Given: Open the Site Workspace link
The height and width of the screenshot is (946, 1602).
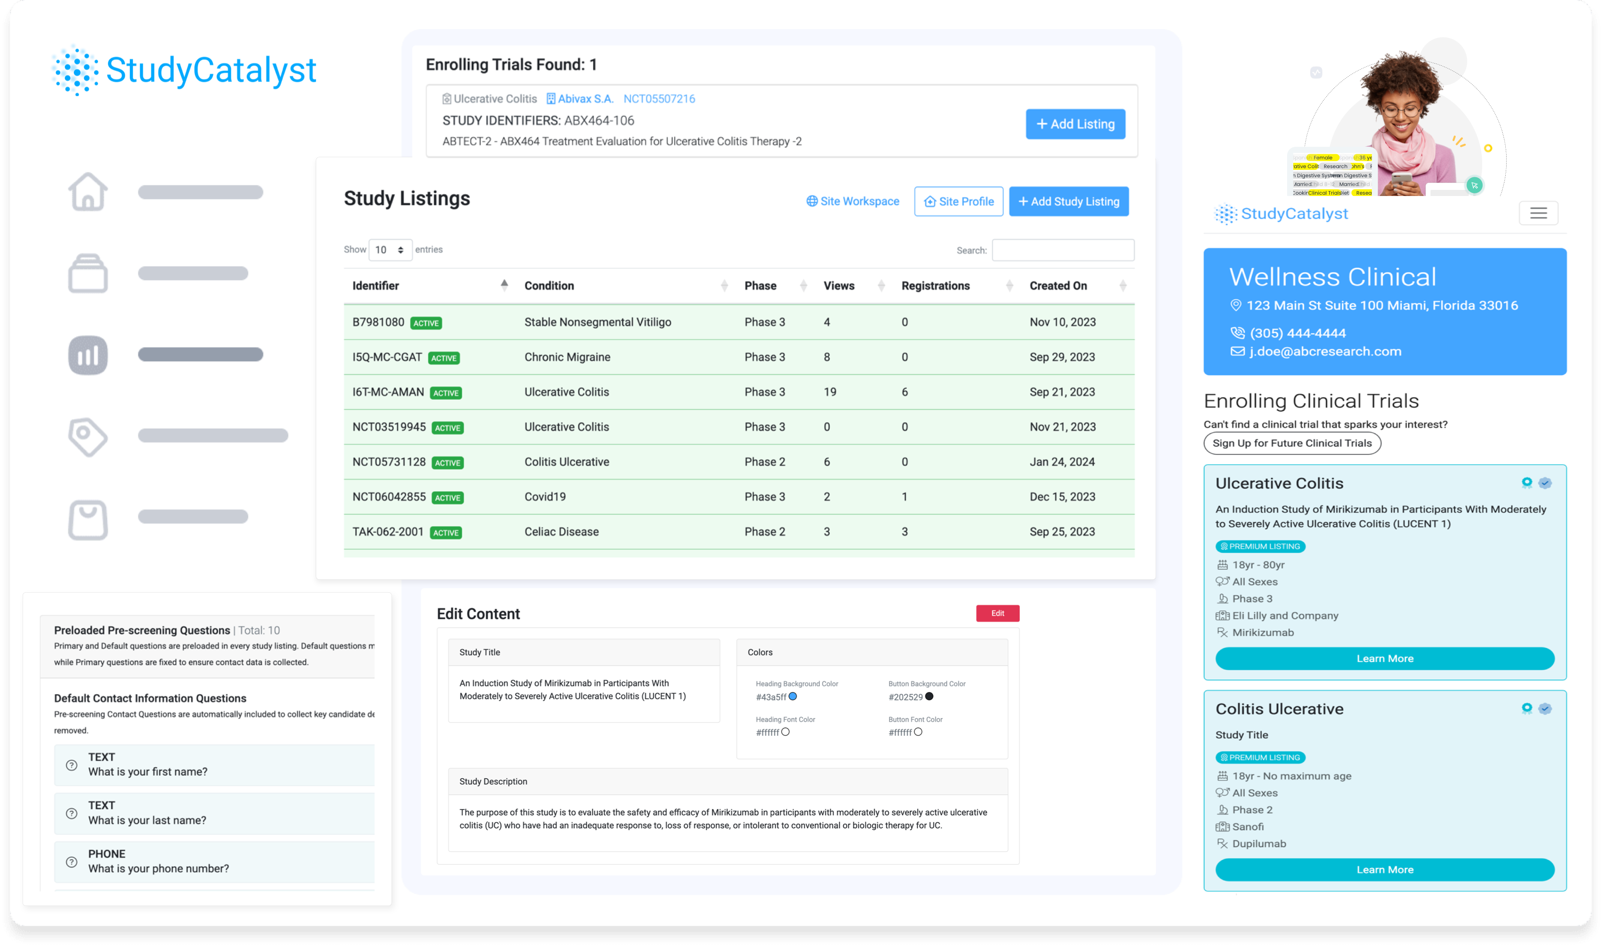Looking at the screenshot, I should coord(852,202).
